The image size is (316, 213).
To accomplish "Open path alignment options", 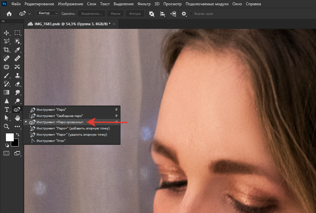I will point(162,14).
